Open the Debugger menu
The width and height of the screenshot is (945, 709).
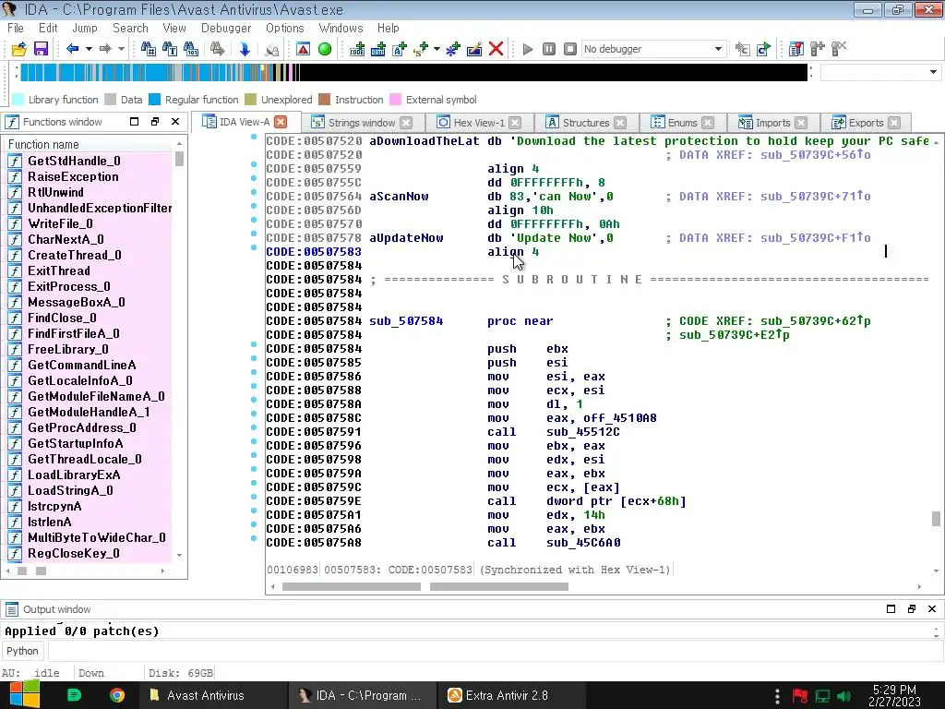click(226, 28)
